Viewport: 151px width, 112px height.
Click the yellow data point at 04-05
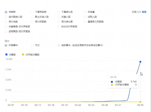(140, 102)
